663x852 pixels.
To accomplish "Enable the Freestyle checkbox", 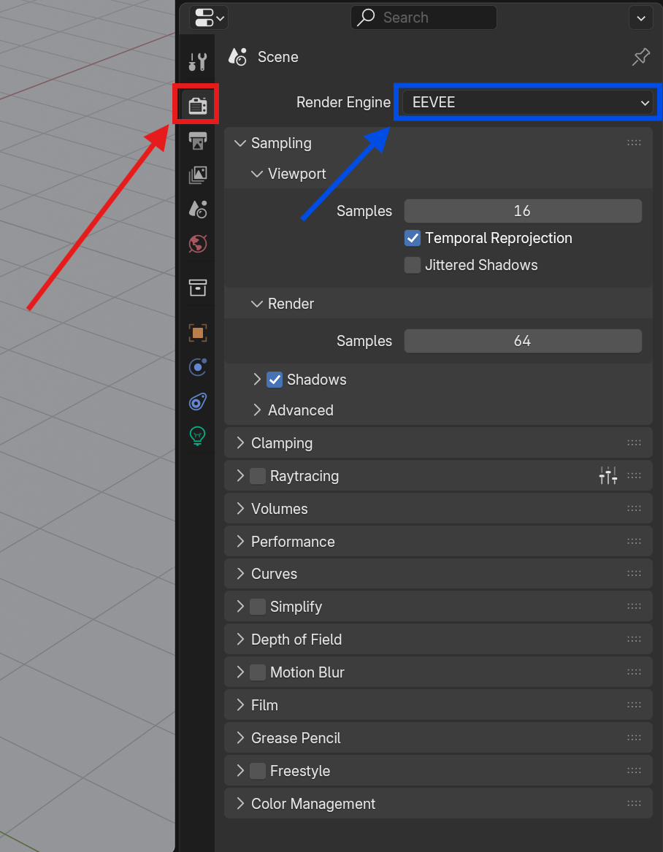I will click(258, 771).
